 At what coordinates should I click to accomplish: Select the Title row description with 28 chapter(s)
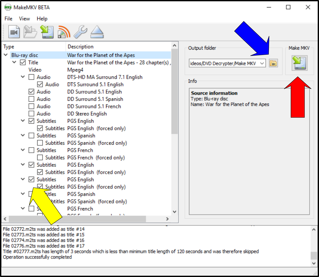coord(119,62)
